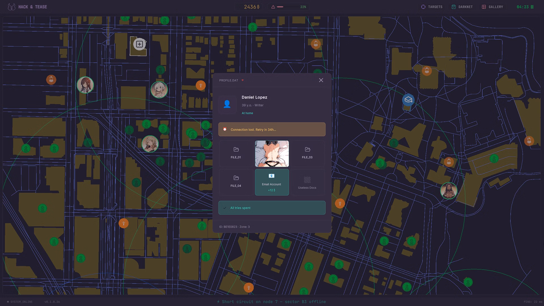544x306 pixels.
Task: Open the FILE_01 folder
Action: (236, 153)
